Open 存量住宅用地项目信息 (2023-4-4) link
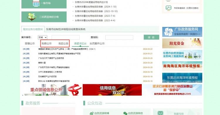 (95, 20)
